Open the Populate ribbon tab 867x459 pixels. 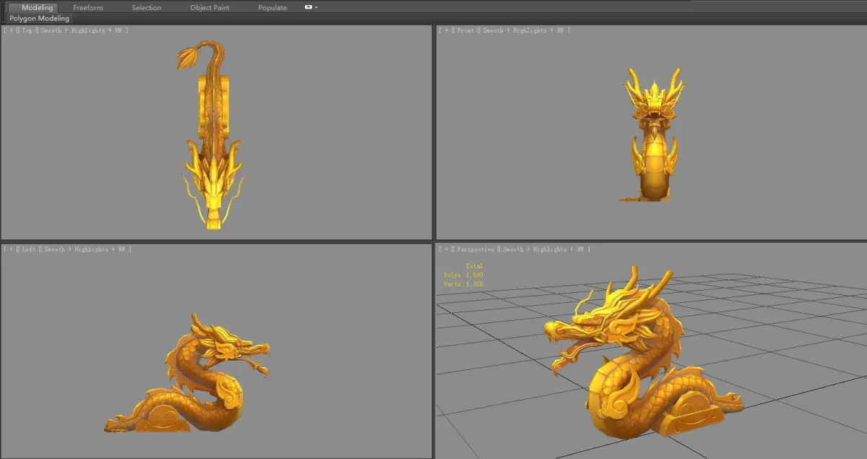[272, 7]
